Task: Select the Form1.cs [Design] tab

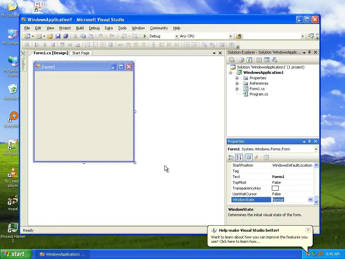Action: point(51,53)
